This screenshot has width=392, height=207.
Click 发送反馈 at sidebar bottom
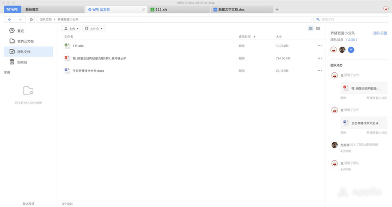(28, 204)
